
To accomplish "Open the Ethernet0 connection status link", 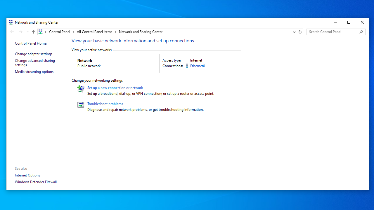I will pyautogui.click(x=198, y=66).
